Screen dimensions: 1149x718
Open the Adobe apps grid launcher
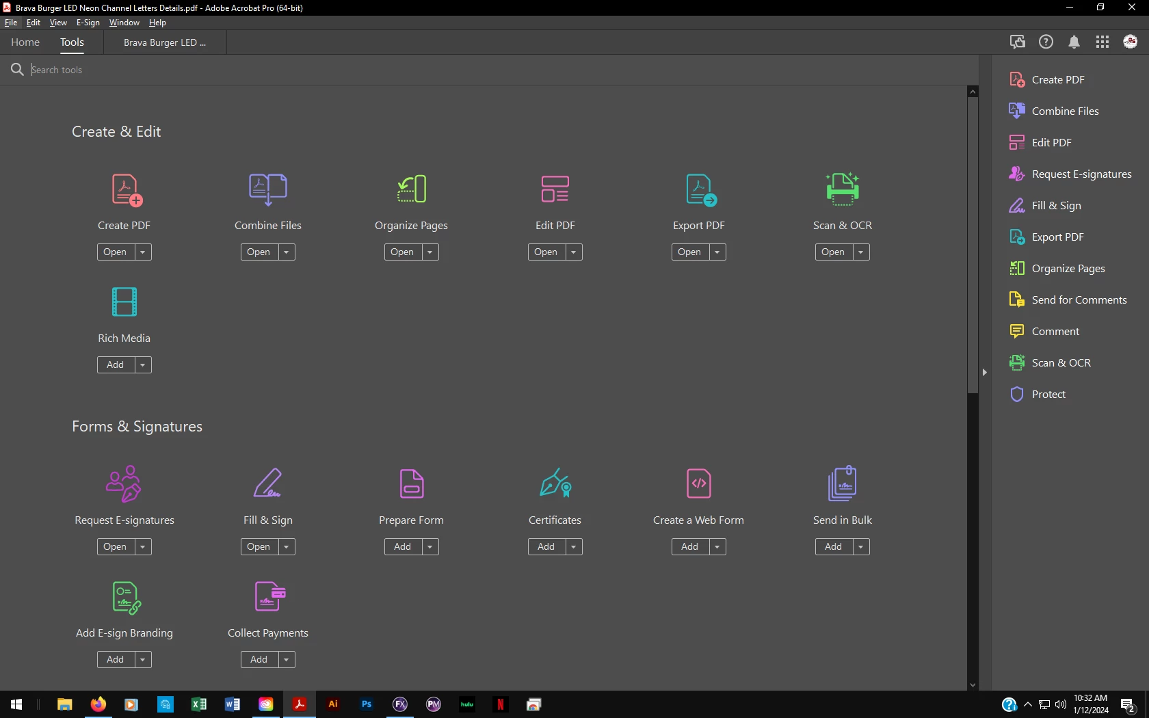click(x=1102, y=42)
